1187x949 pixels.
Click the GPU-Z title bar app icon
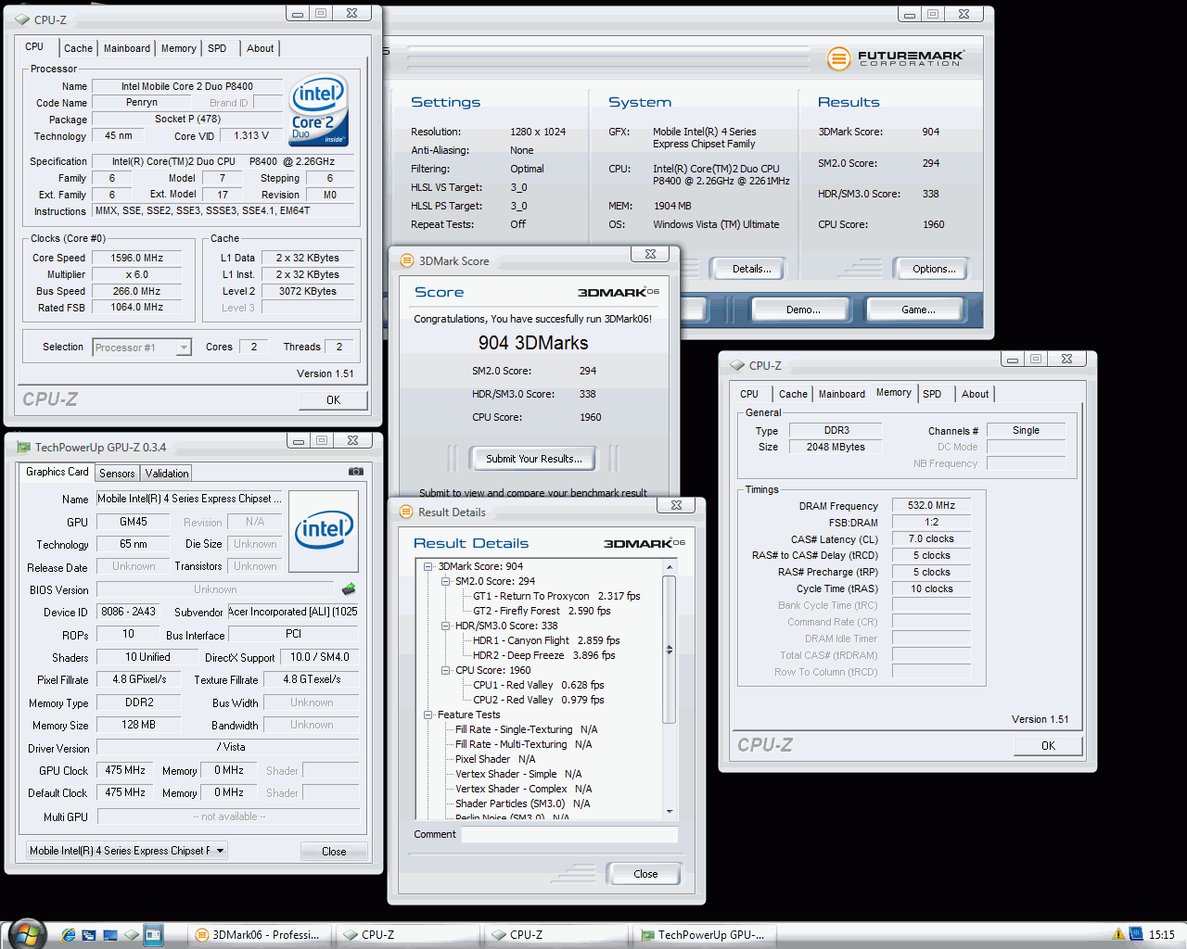click(x=23, y=448)
